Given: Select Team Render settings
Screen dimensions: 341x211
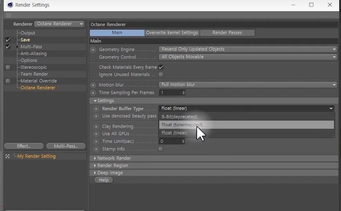Looking at the screenshot, I should [34, 74].
